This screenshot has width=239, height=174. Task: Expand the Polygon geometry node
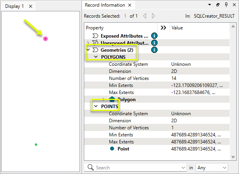(x=104, y=100)
